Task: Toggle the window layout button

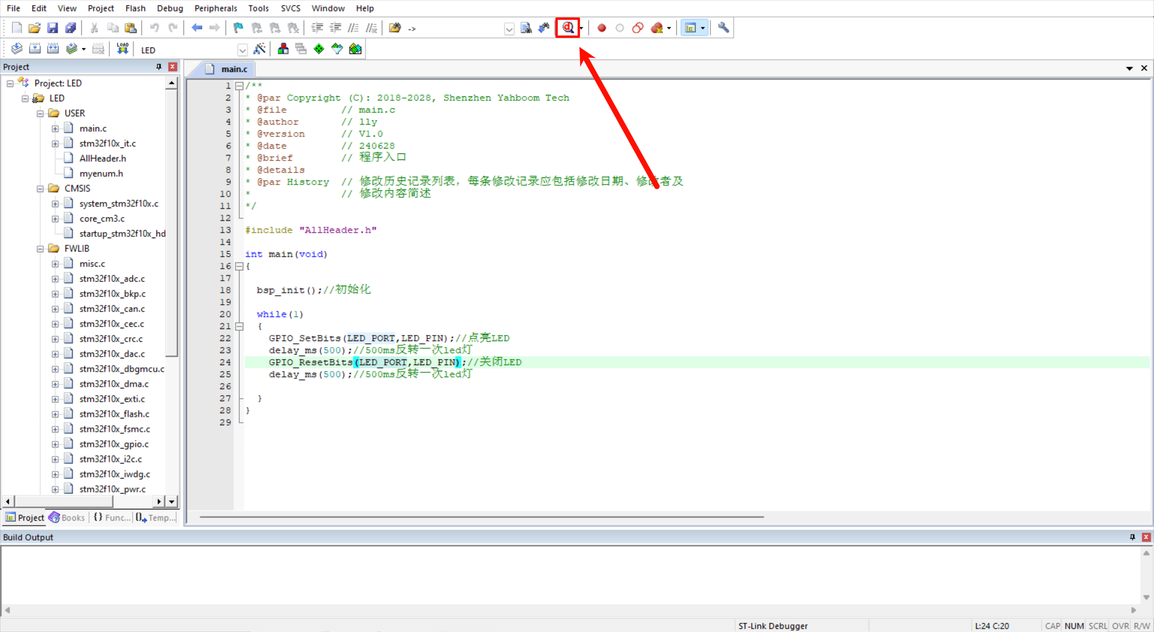Action: 691,28
